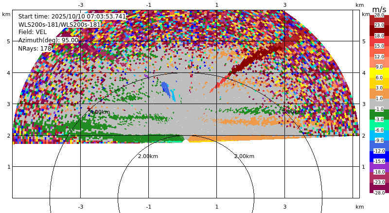The width and height of the screenshot is (389, 213).
Task: Click the -12.0 colorbar tick label
Action: tap(379, 151)
